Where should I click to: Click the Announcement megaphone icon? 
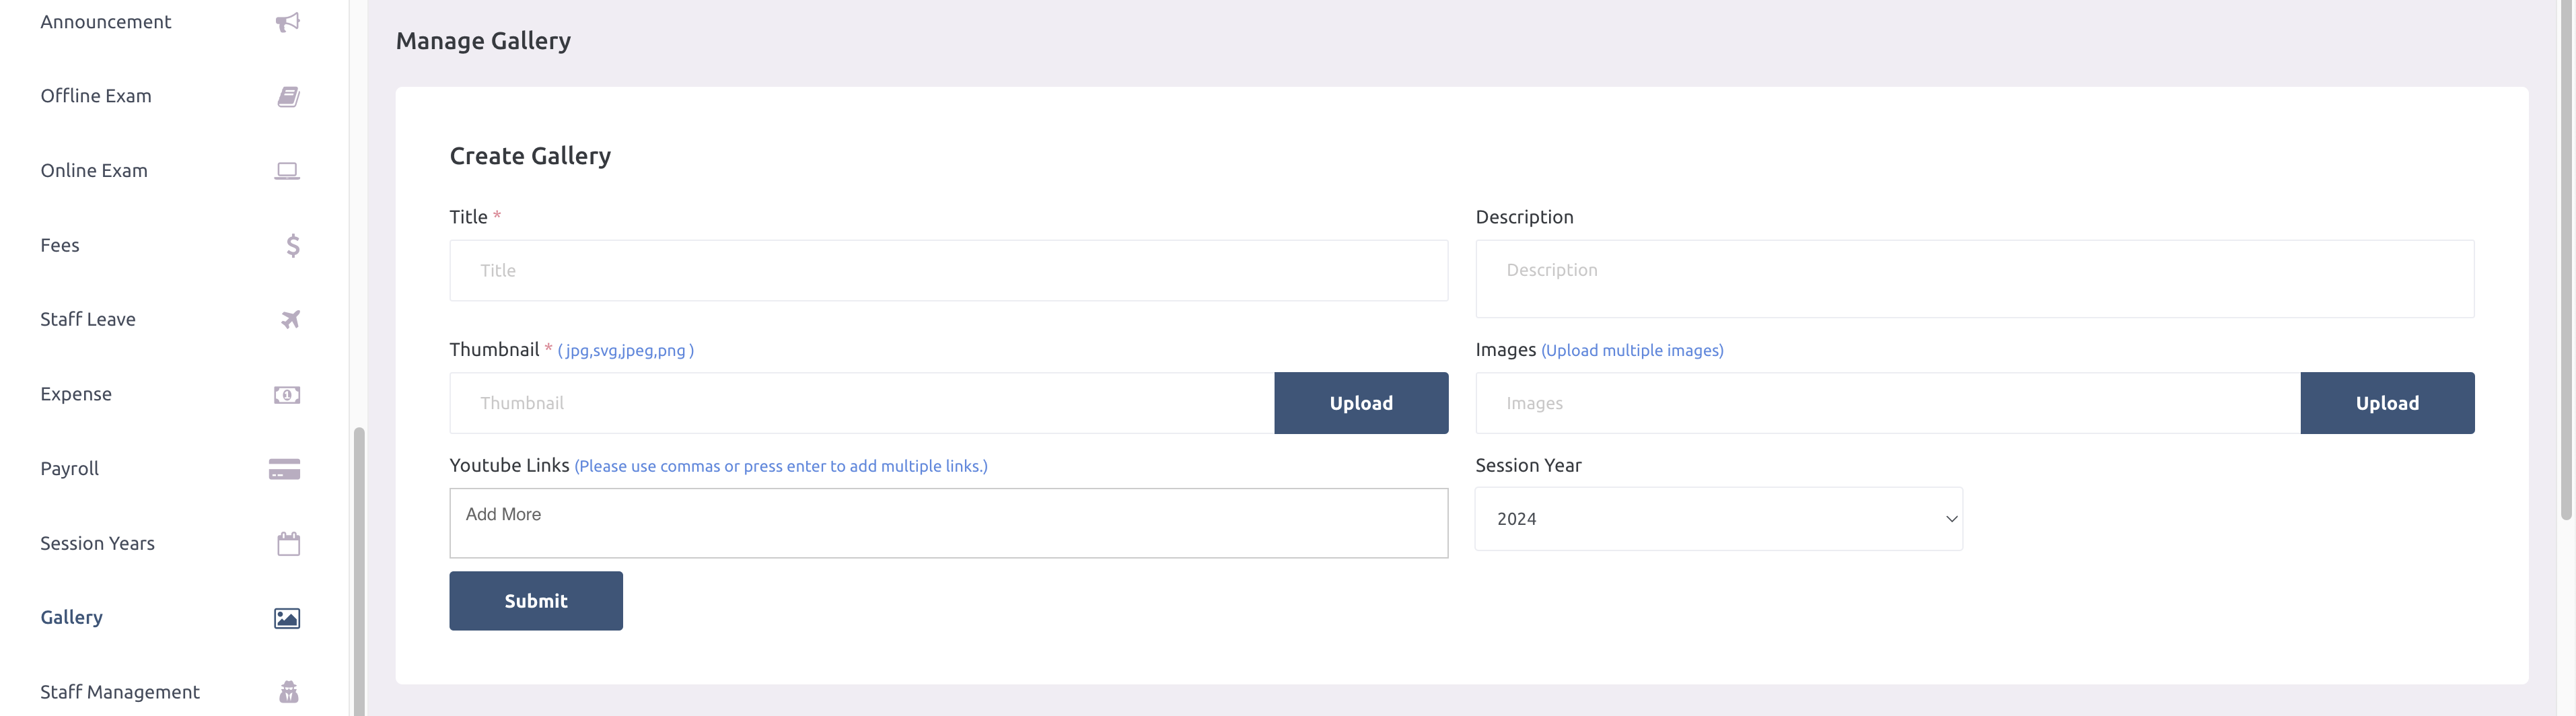(x=287, y=22)
